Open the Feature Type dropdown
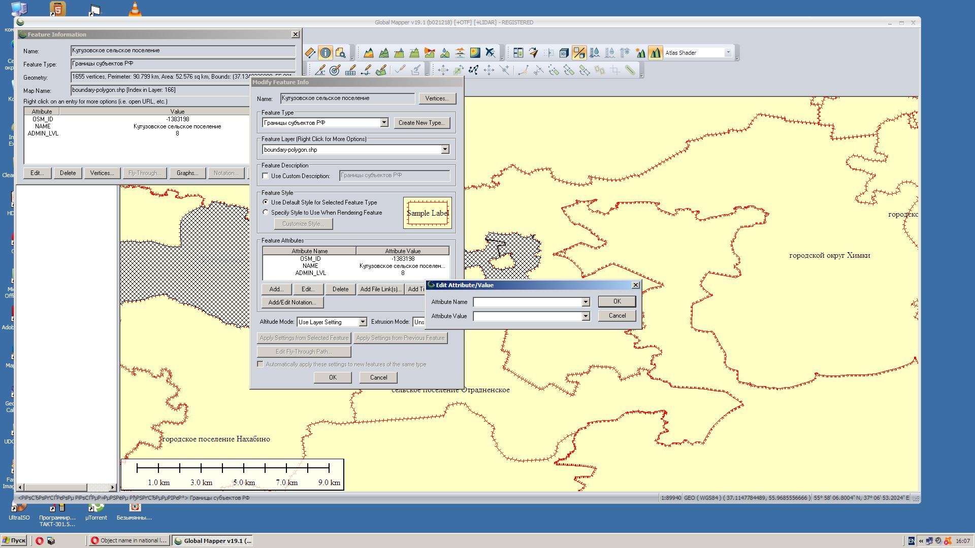Image resolution: width=975 pixels, height=548 pixels. (384, 123)
